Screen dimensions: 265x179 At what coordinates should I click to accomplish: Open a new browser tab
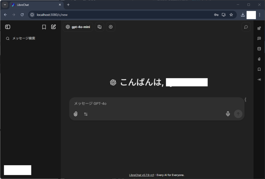68,4
